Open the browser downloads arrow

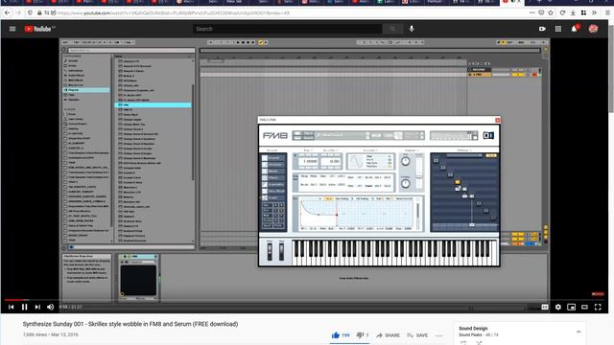point(573,12)
